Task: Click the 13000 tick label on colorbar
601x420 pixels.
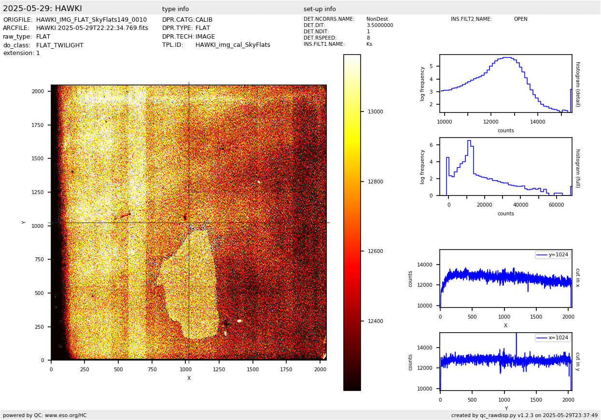Action: [x=375, y=112]
